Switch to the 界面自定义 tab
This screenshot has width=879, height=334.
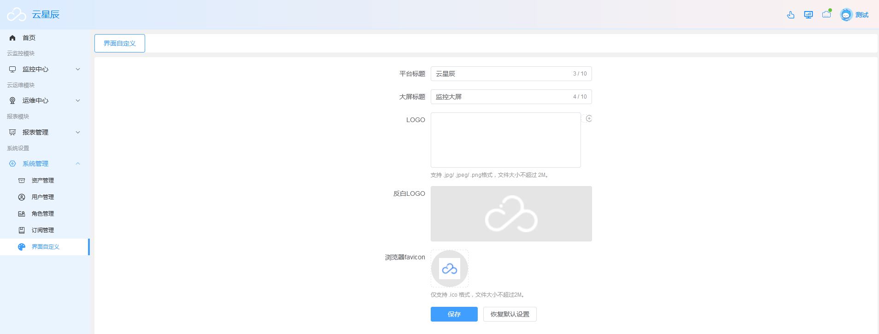point(120,43)
